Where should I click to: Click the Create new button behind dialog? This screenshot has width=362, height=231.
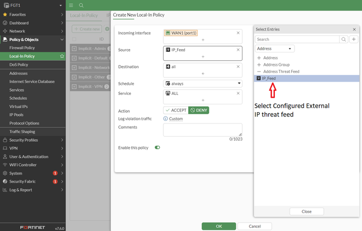click(87, 29)
